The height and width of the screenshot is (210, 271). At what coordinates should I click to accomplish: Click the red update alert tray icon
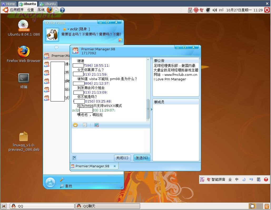pyautogui.click(x=196, y=10)
